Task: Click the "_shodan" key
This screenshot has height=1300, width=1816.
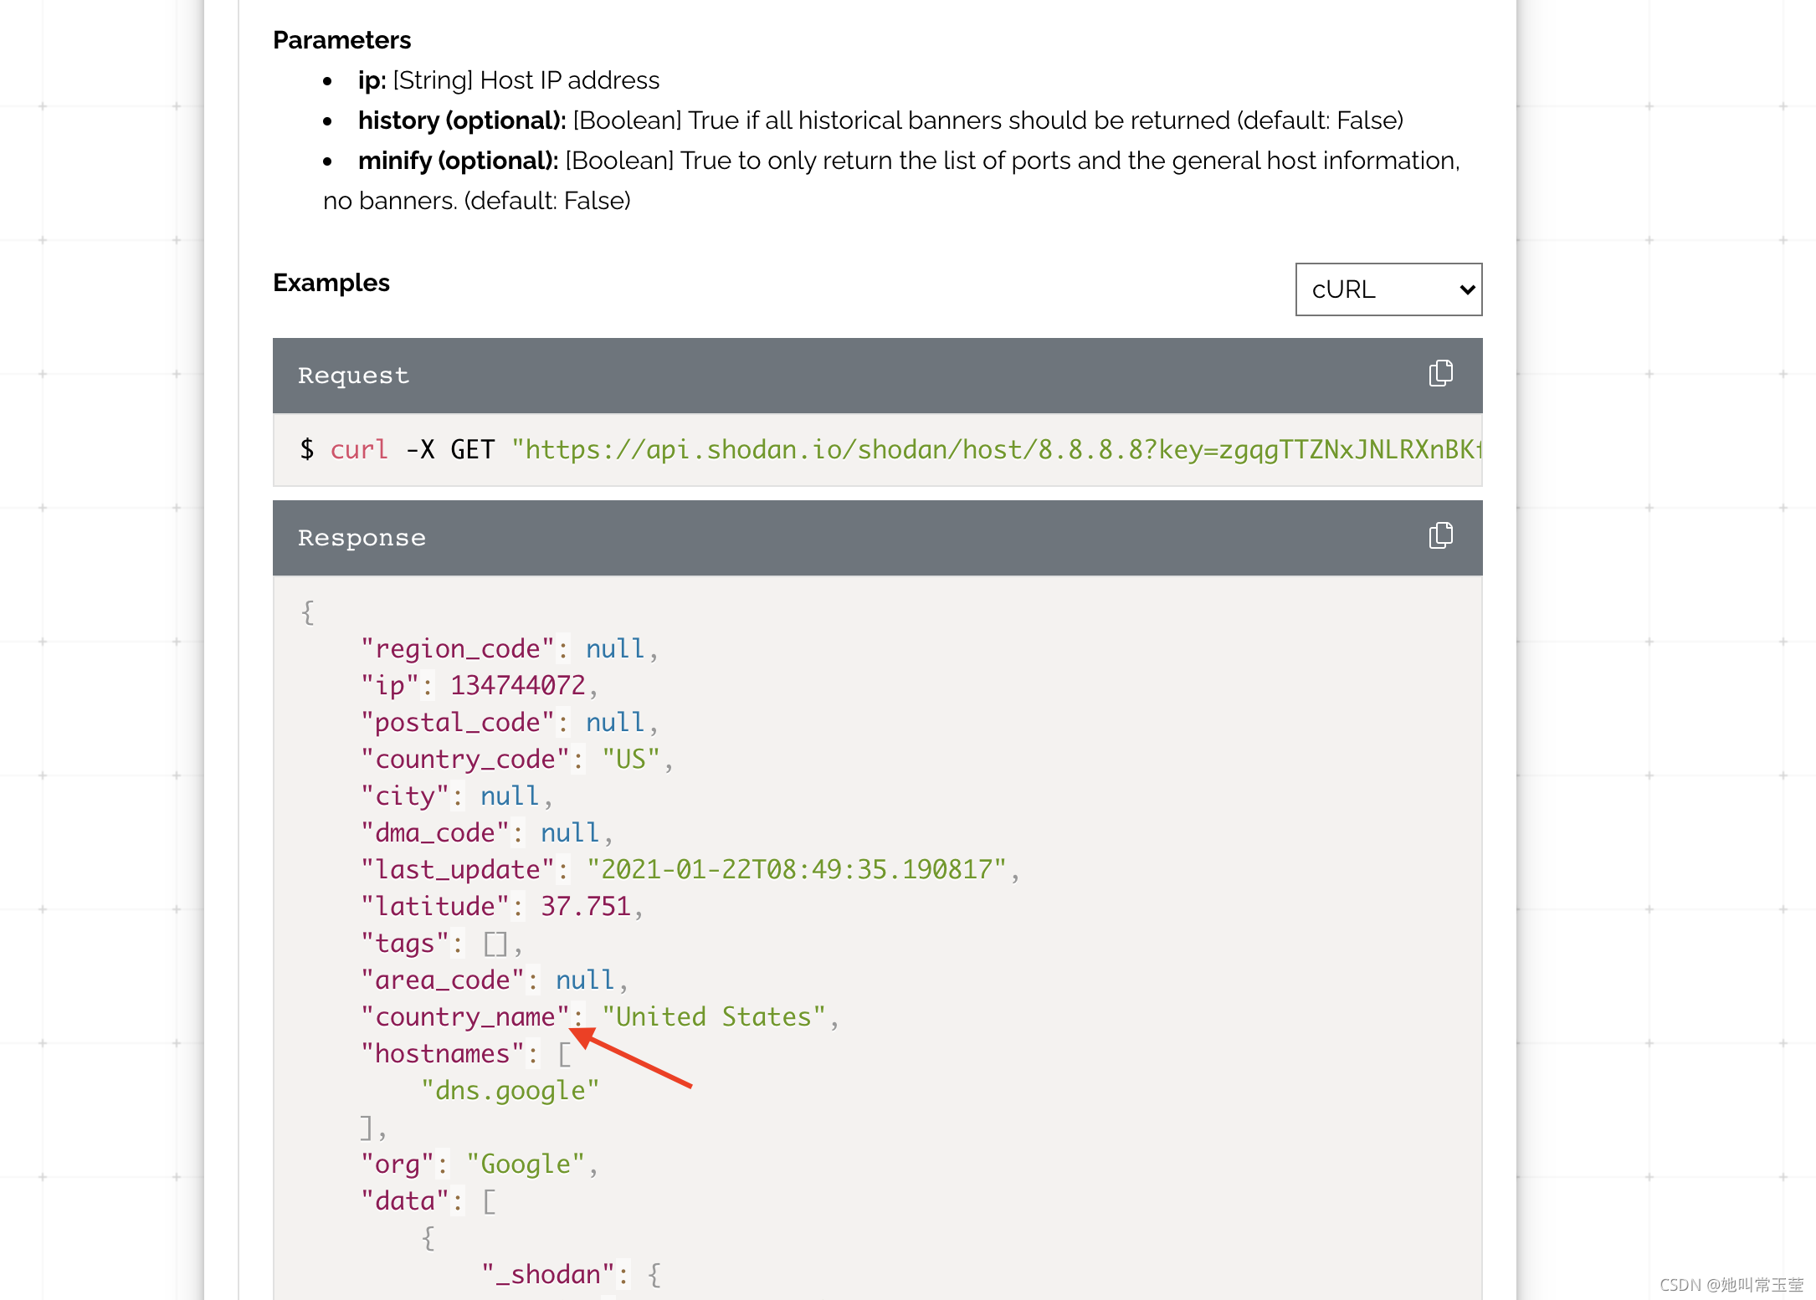Action: [548, 1274]
